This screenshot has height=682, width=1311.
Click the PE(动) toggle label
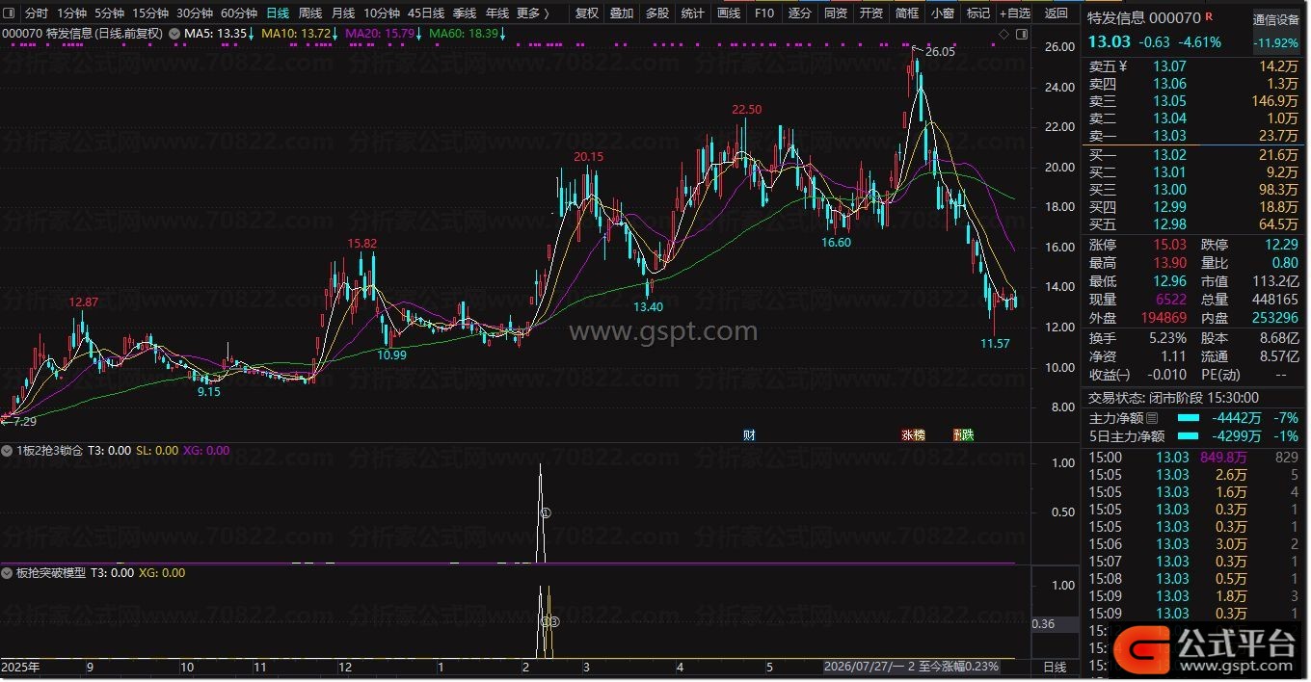click(x=1220, y=375)
